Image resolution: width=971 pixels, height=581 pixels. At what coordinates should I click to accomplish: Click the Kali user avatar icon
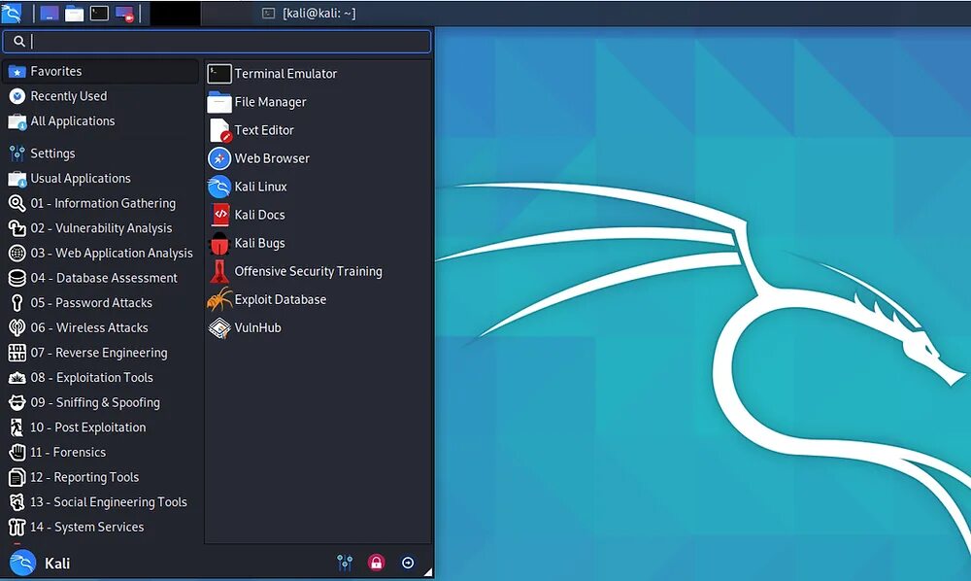tap(23, 563)
